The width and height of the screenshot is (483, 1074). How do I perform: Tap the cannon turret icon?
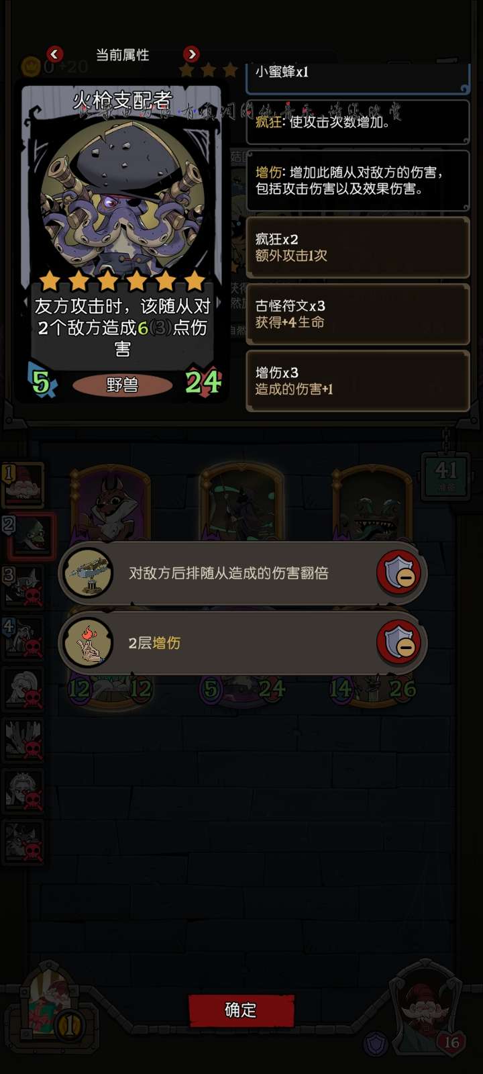pyautogui.click(x=87, y=573)
